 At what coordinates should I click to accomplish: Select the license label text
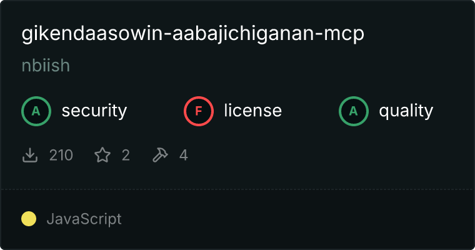pyautogui.click(x=253, y=111)
